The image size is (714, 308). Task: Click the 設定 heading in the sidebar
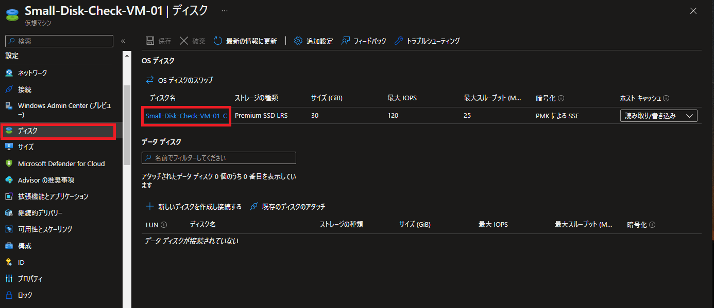coord(12,56)
